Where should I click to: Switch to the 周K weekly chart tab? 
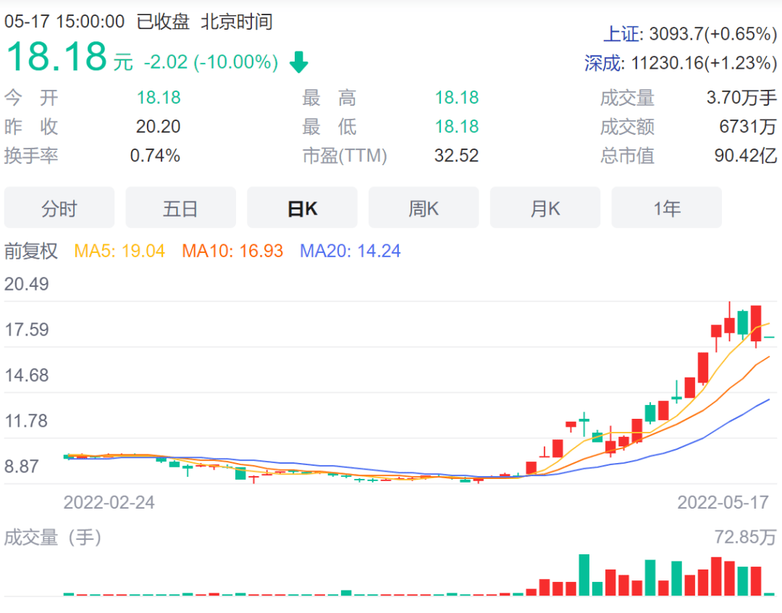point(424,208)
